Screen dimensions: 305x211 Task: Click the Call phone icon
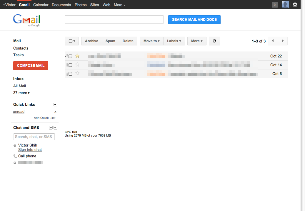pos(15,156)
